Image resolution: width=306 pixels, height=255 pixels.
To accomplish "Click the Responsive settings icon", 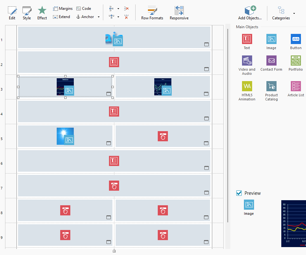I will click(179, 13).
